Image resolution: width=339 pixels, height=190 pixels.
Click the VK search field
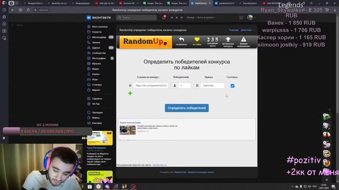(137, 17)
